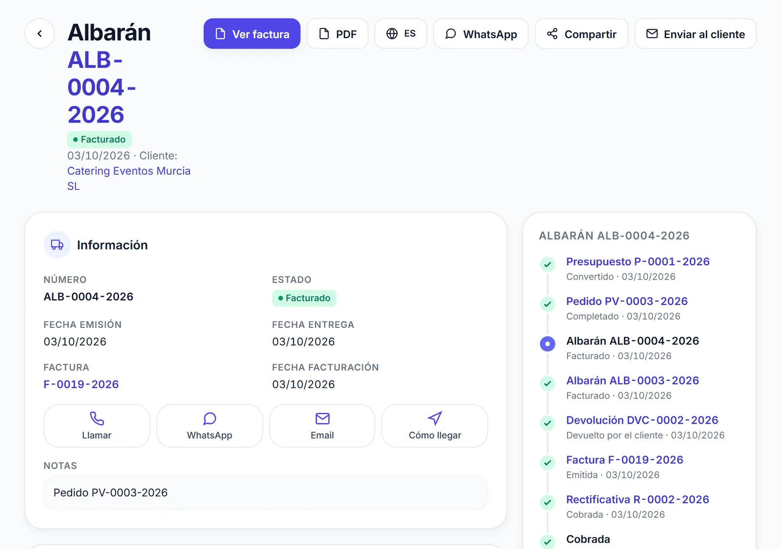This screenshot has height=549, width=781.
Task: Click the Facturado status badge under the title
Action: point(100,140)
